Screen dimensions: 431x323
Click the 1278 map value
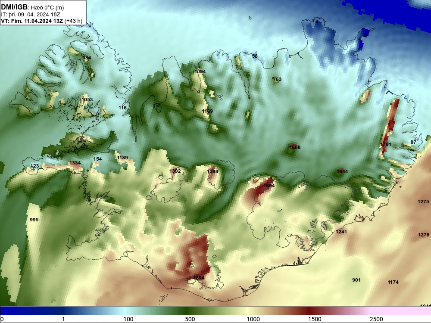point(424,235)
